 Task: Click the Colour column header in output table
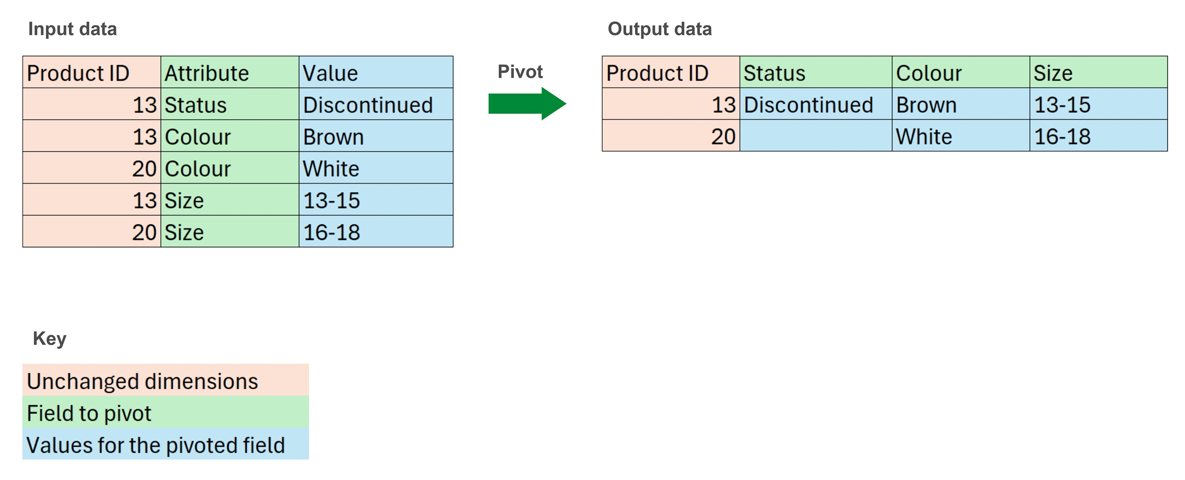960,73
